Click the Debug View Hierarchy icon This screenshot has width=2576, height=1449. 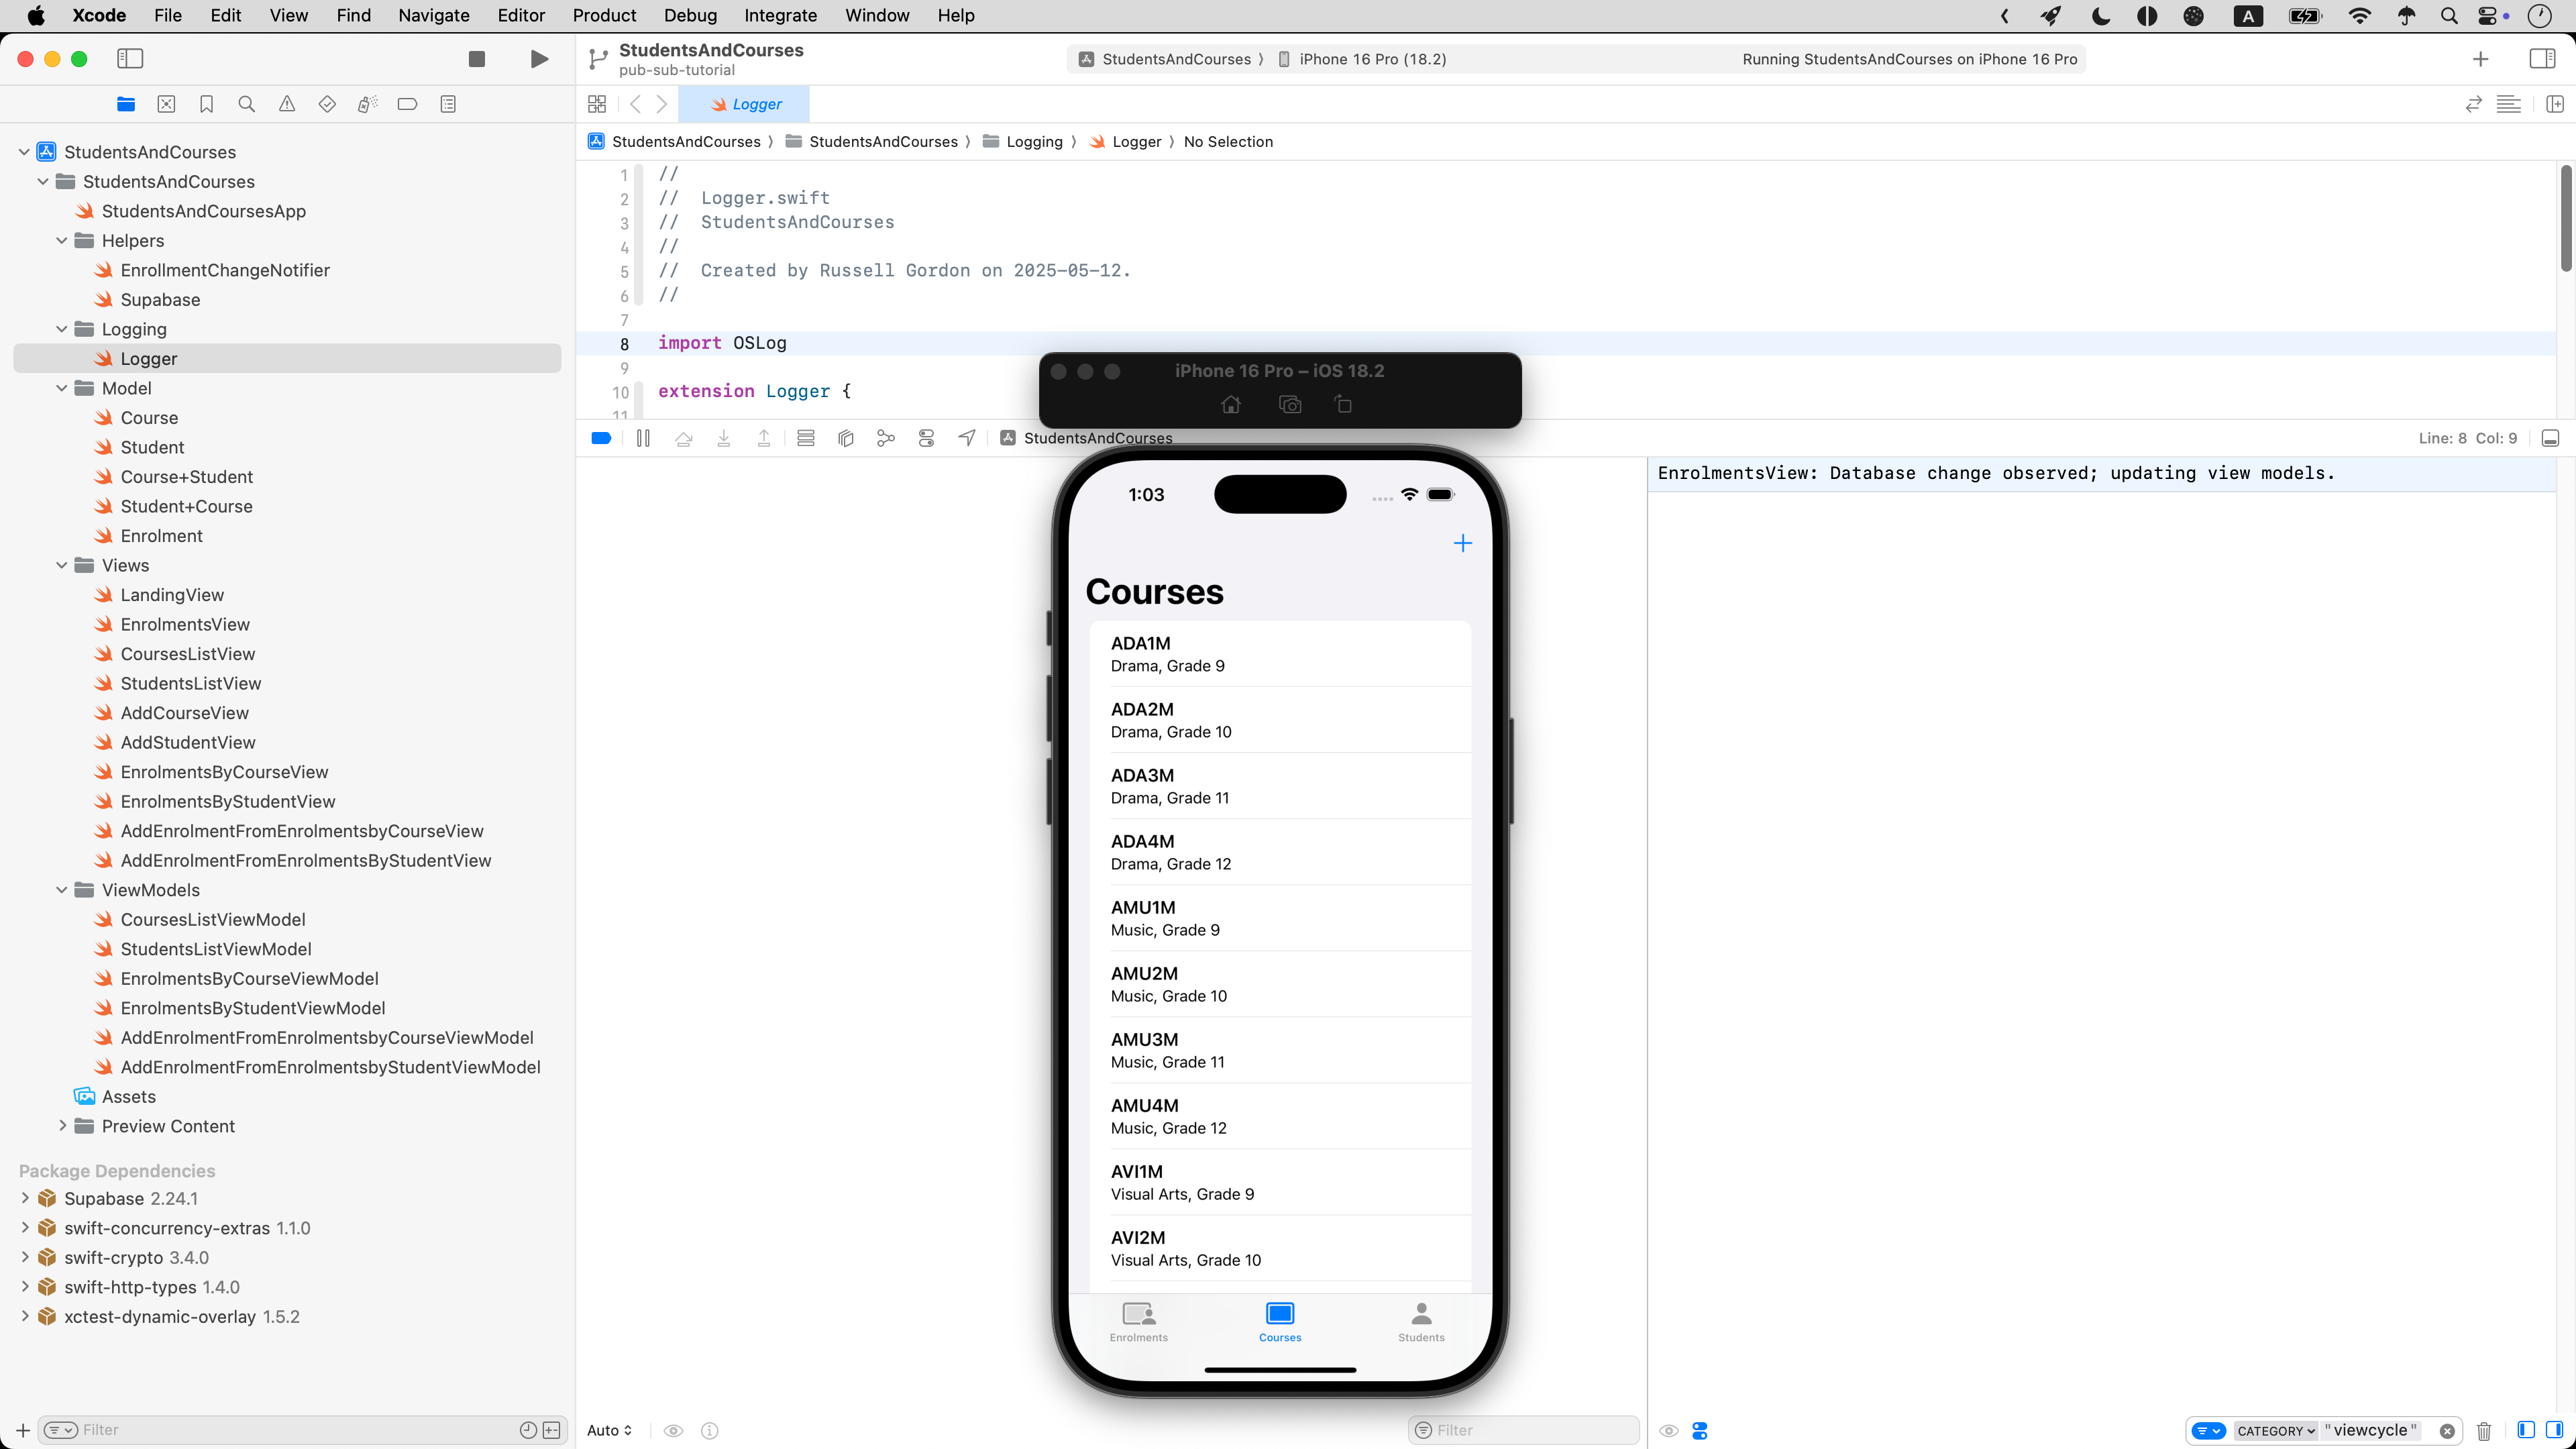[x=845, y=438]
